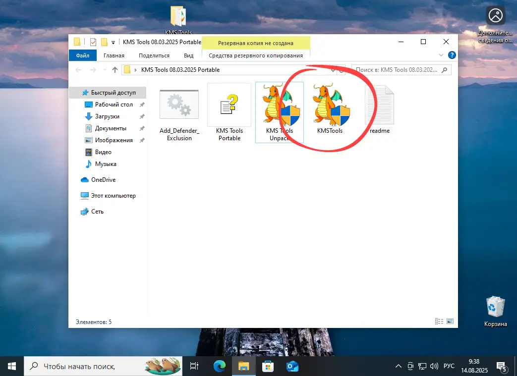Image resolution: width=517 pixels, height=376 pixels.
Task: Open Microsoft Edge from the taskbar
Action: click(219, 366)
